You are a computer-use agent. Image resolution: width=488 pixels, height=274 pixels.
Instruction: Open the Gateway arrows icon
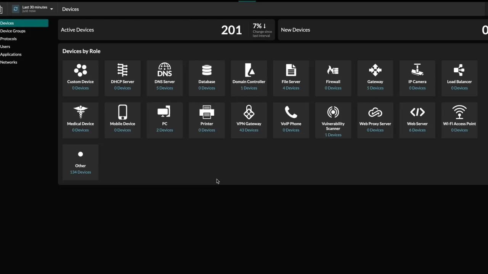[x=375, y=70]
